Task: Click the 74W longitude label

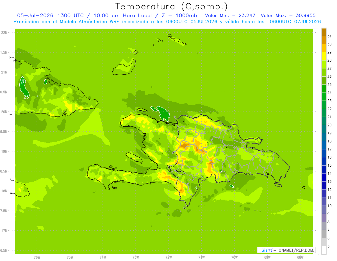Action: click(103, 257)
